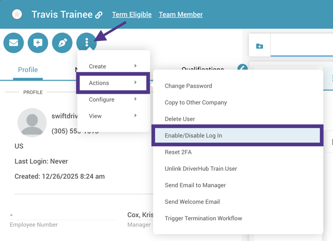Click the add comment icon button
333x241 pixels.
(38, 43)
